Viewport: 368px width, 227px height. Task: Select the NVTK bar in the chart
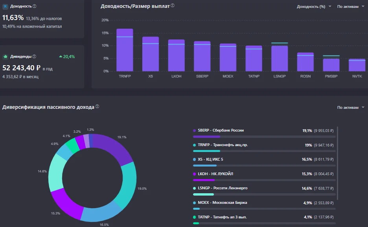click(357, 65)
